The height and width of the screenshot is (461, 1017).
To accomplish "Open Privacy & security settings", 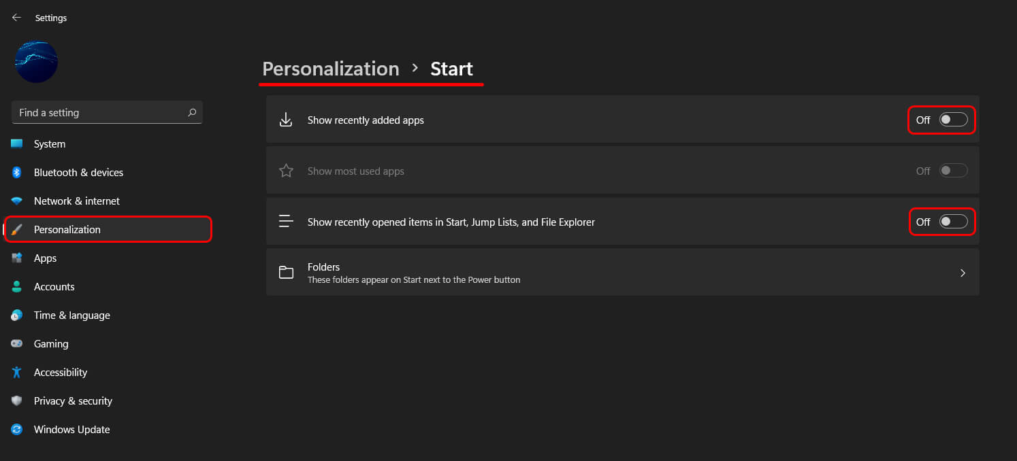I will tap(73, 401).
